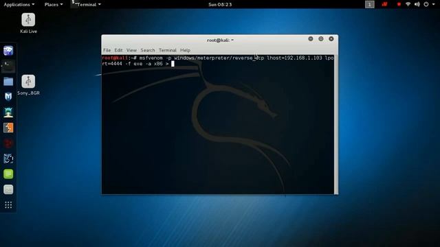The width and height of the screenshot is (440, 247).
Task: Launch Metasploit Framework from the dock
Action: (8, 97)
